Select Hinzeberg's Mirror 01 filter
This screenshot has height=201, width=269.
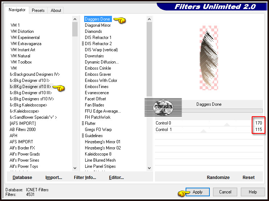pyautogui.click(x=103, y=142)
